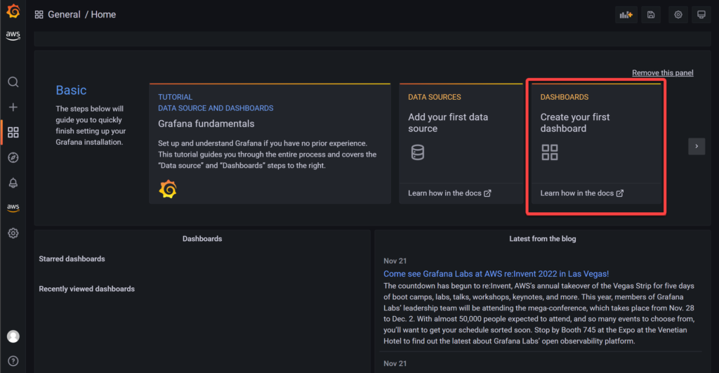Click the Grafana logo in the sidebar
This screenshot has width=719, height=373.
pyautogui.click(x=13, y=11)
